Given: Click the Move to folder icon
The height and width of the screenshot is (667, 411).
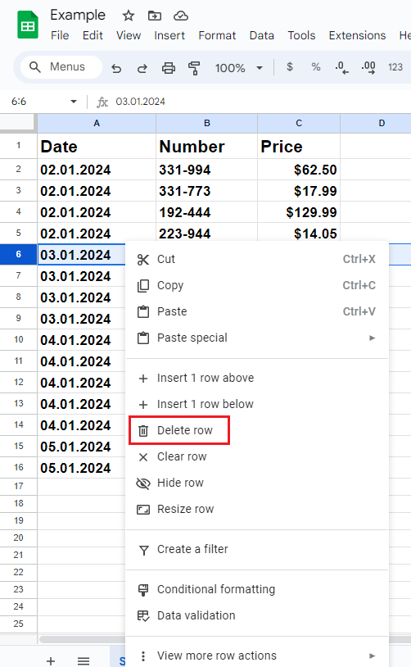Looking at the screenshot, I should pyautogui.click(x=154, y=16).
